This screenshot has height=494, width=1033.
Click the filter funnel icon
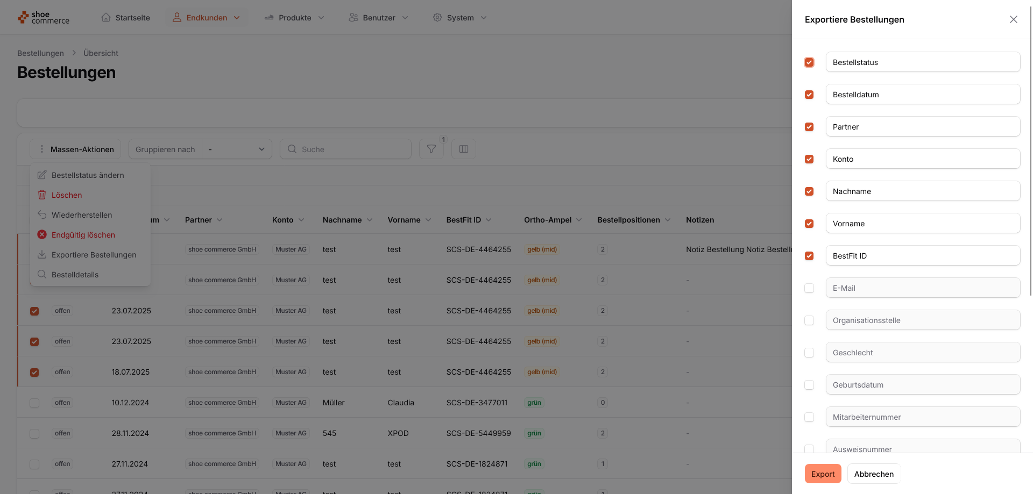point(431,149)
